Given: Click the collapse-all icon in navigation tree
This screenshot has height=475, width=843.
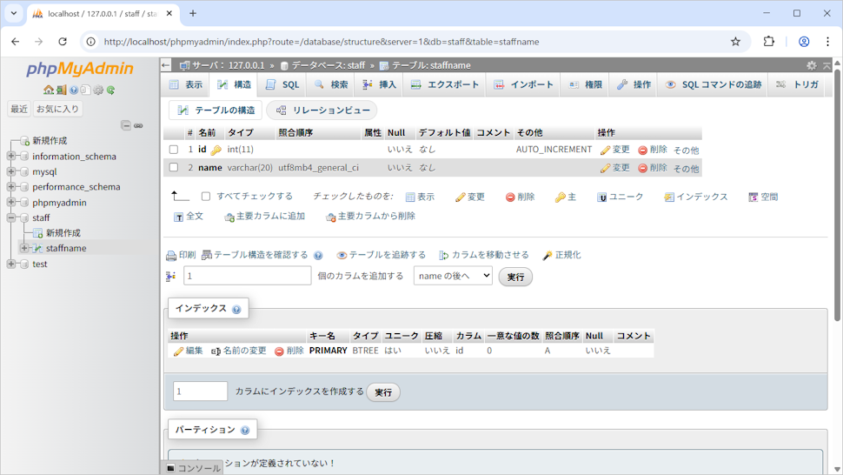Looking at the screenshot, I should [126, 125].
